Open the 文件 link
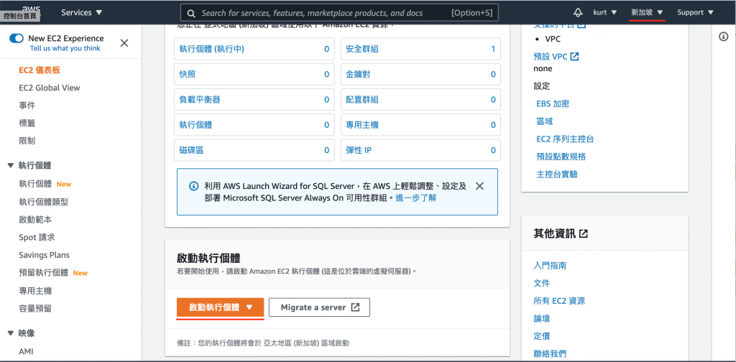The height and width of the screenshot is (362, 736). (x=542, y=283)
